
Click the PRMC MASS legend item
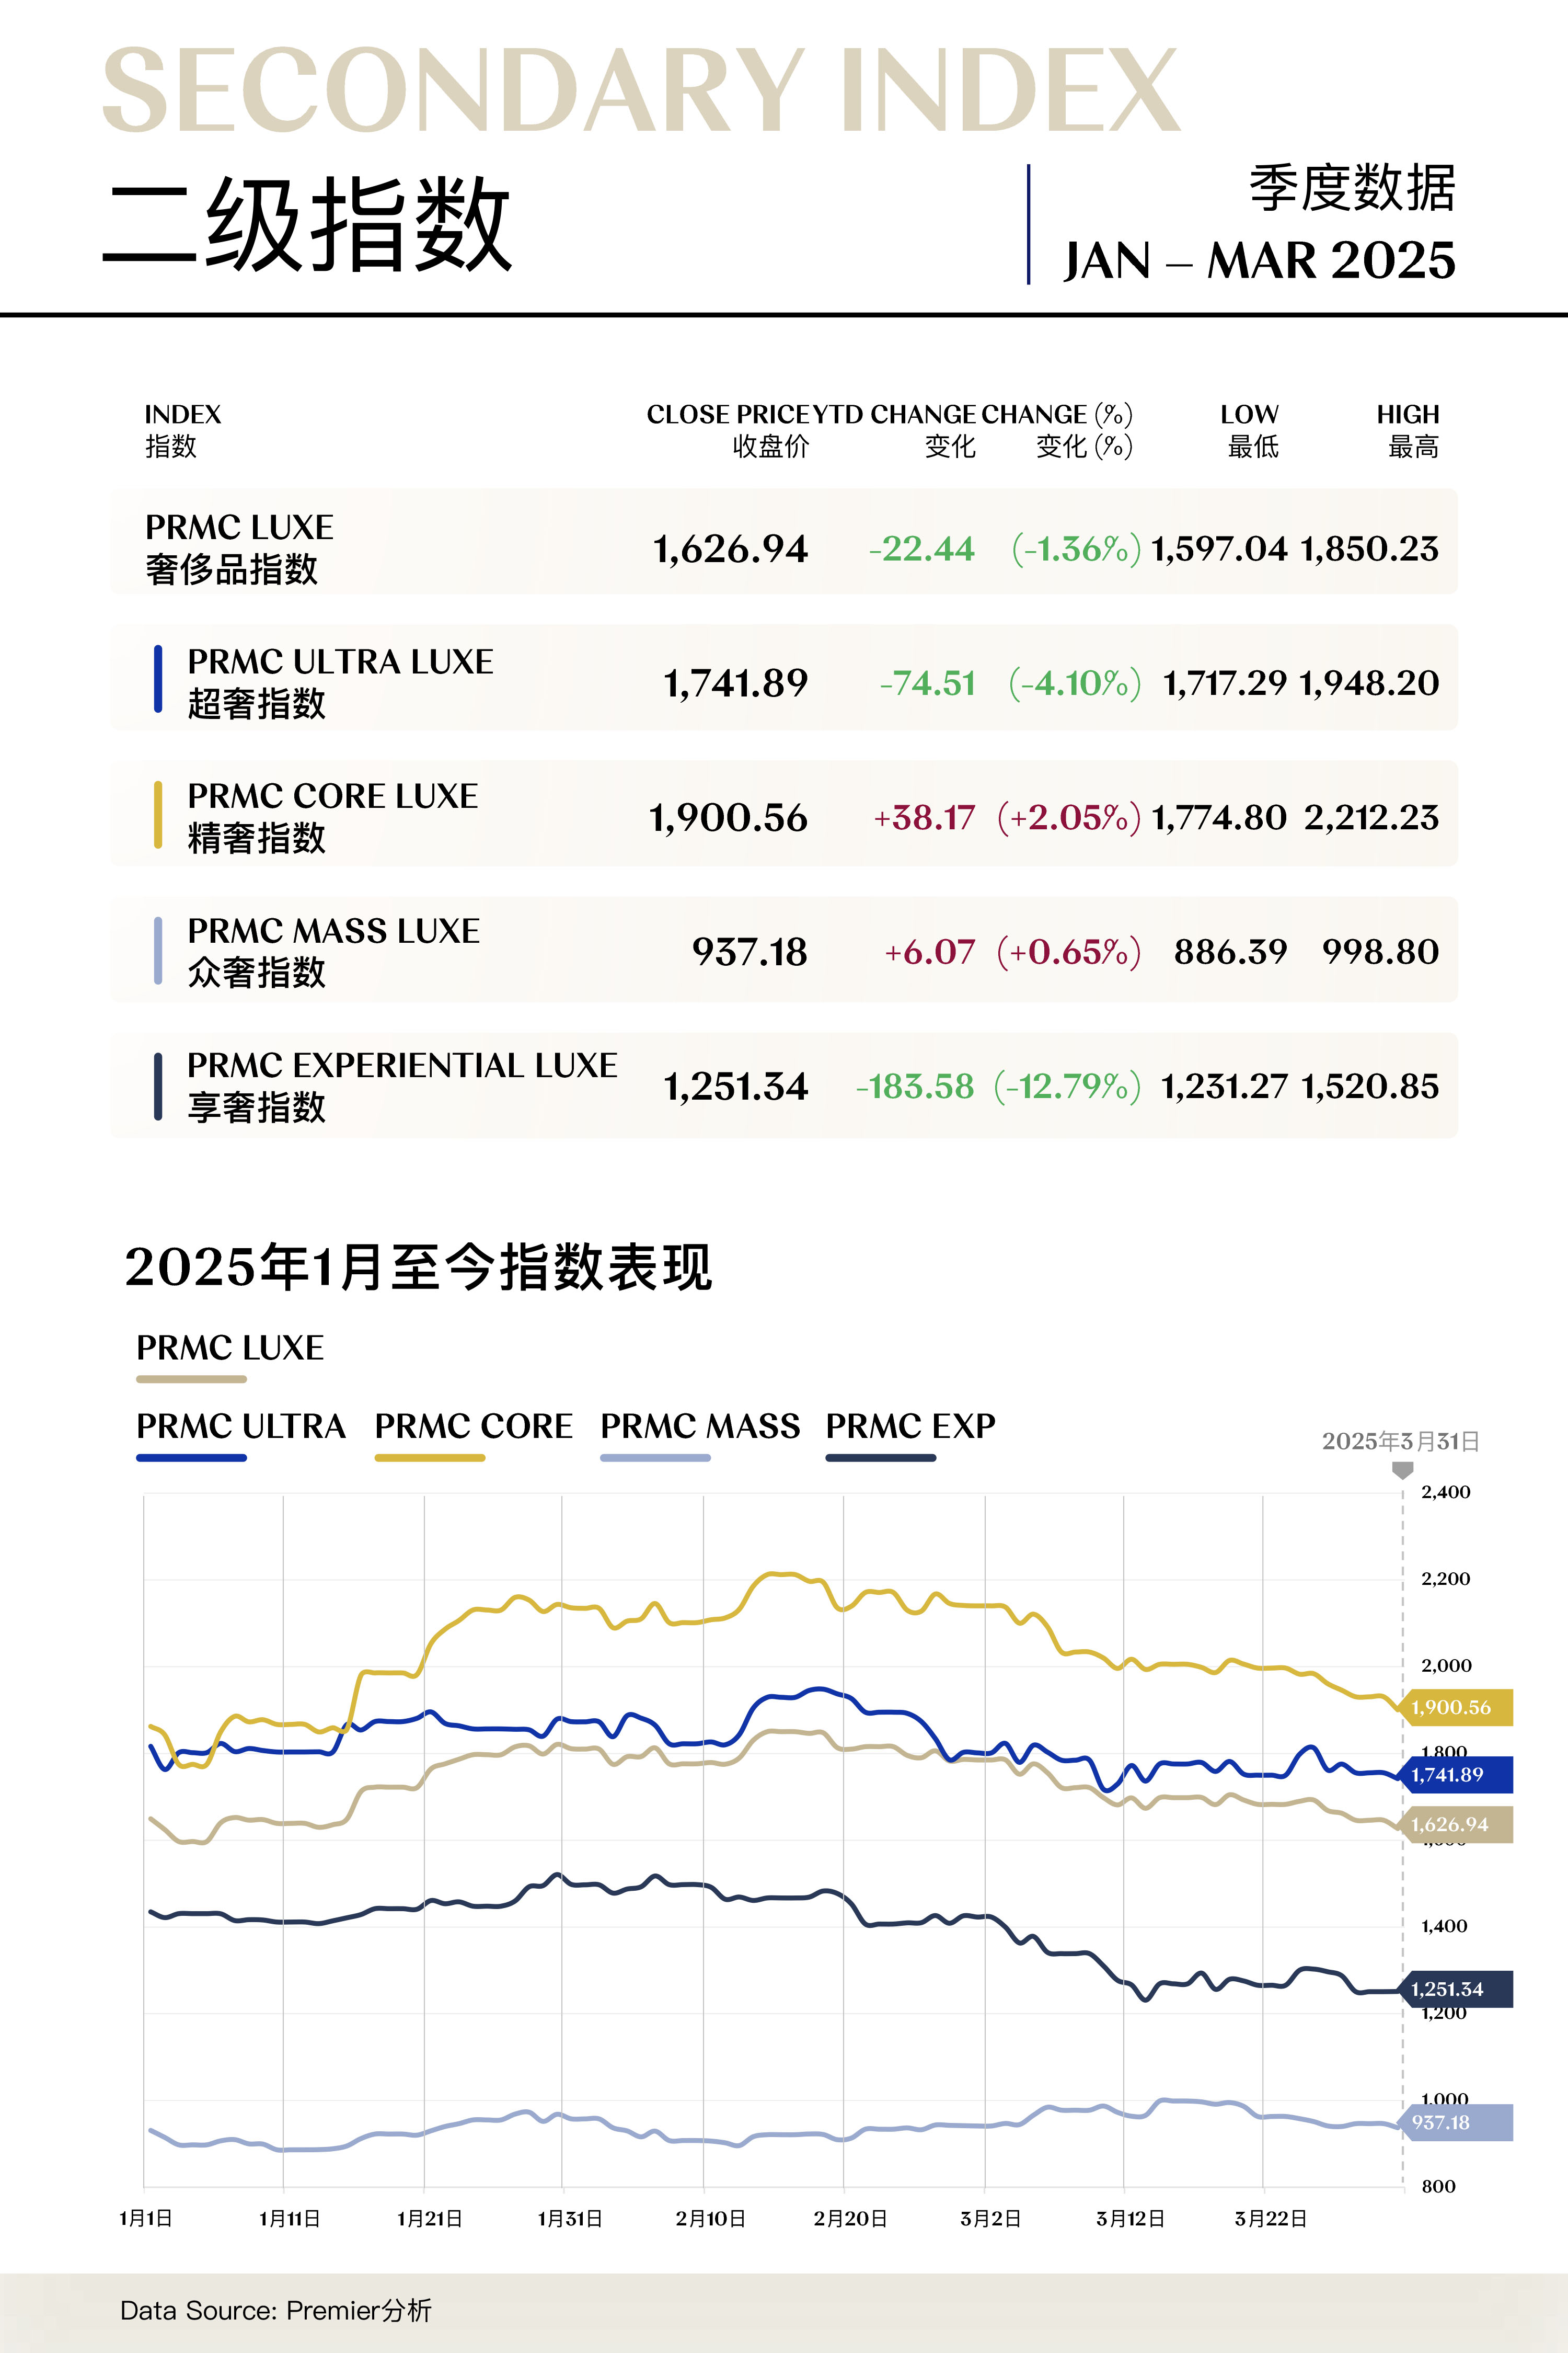point(699,1426)
